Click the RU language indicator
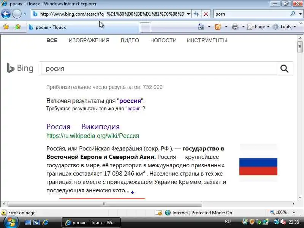This screenshot has width=304, height=228. (x=228, y=222)
